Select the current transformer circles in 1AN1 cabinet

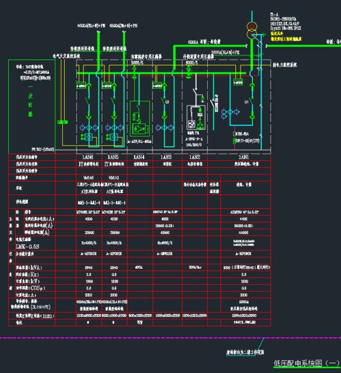(x=230, y=112)
